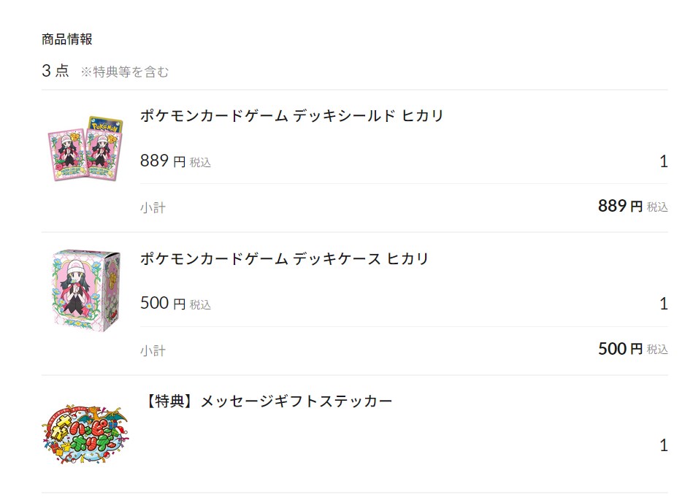The height and width of the screenshot is (500, 693).
Task: Click the deck shield quantity 1
Action: (663, 161)
